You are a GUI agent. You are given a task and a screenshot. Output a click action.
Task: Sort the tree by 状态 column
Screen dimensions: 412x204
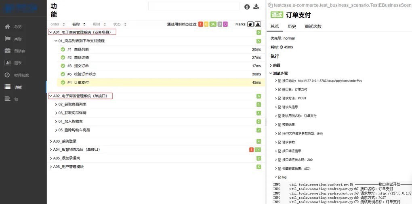coord(120,24)
